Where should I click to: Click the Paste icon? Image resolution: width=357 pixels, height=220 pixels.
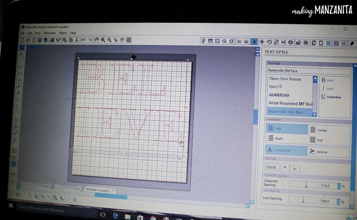[x=71, y=40]
